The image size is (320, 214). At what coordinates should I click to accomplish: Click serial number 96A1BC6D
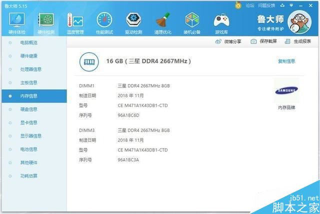click(x=128, y=115)
